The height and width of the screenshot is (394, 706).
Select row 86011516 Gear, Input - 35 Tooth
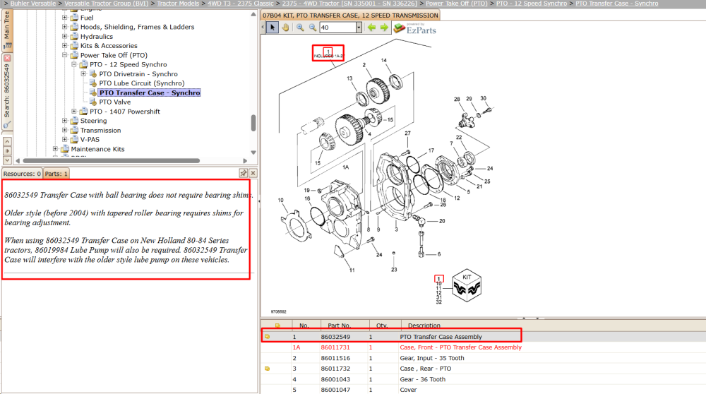[483, 358]
